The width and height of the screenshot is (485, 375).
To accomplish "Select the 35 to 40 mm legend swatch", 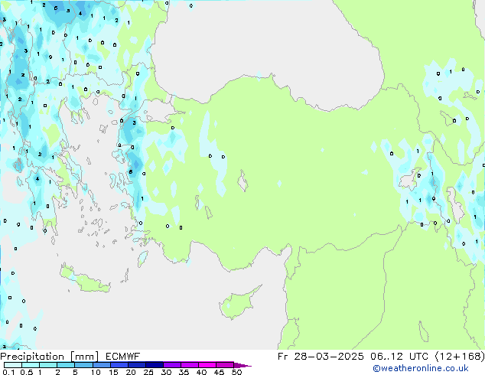I will (190, 365).
